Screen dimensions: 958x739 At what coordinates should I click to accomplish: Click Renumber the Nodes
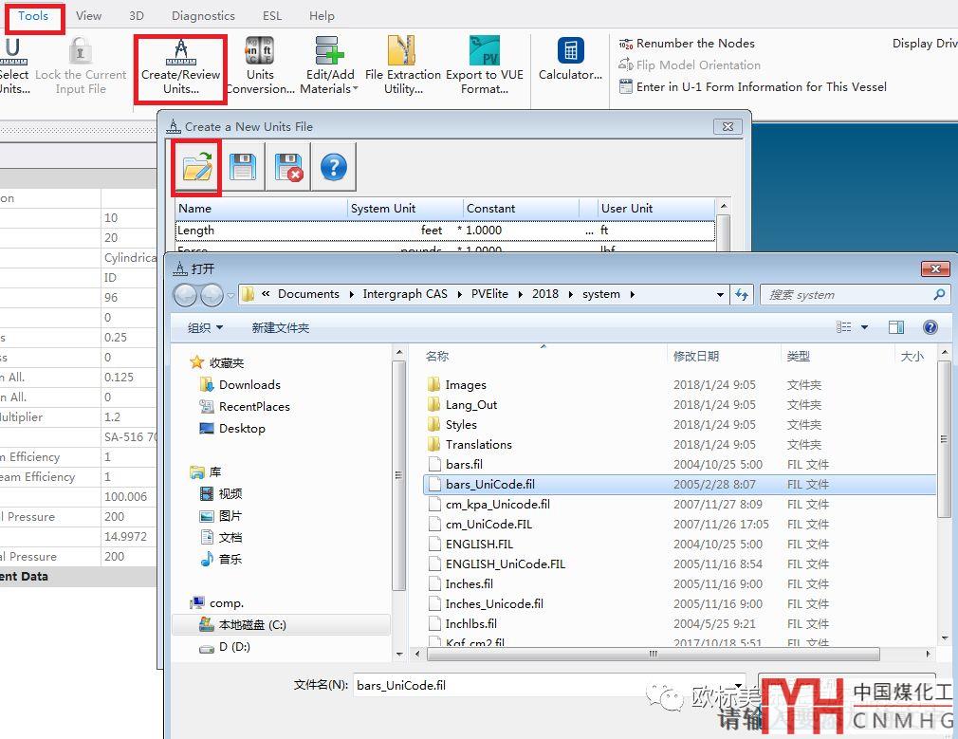tap(694, 43)
